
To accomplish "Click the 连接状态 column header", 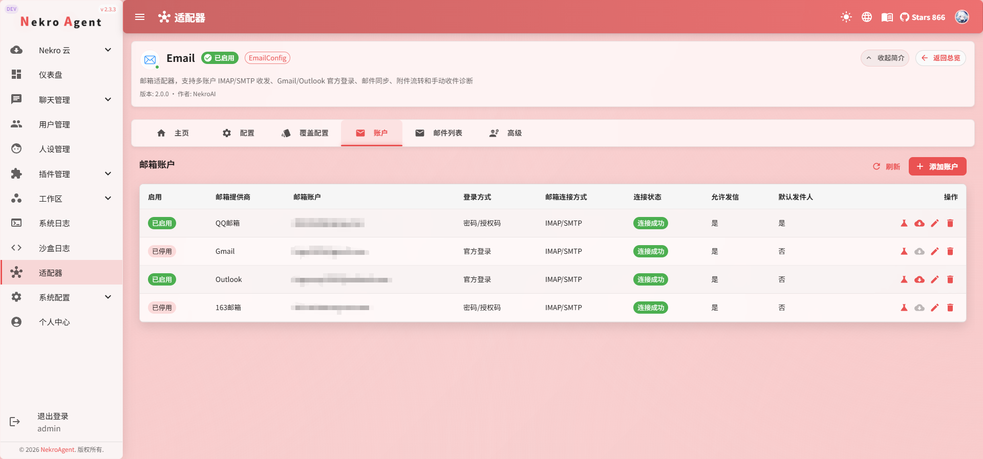I will click(647, 197).
